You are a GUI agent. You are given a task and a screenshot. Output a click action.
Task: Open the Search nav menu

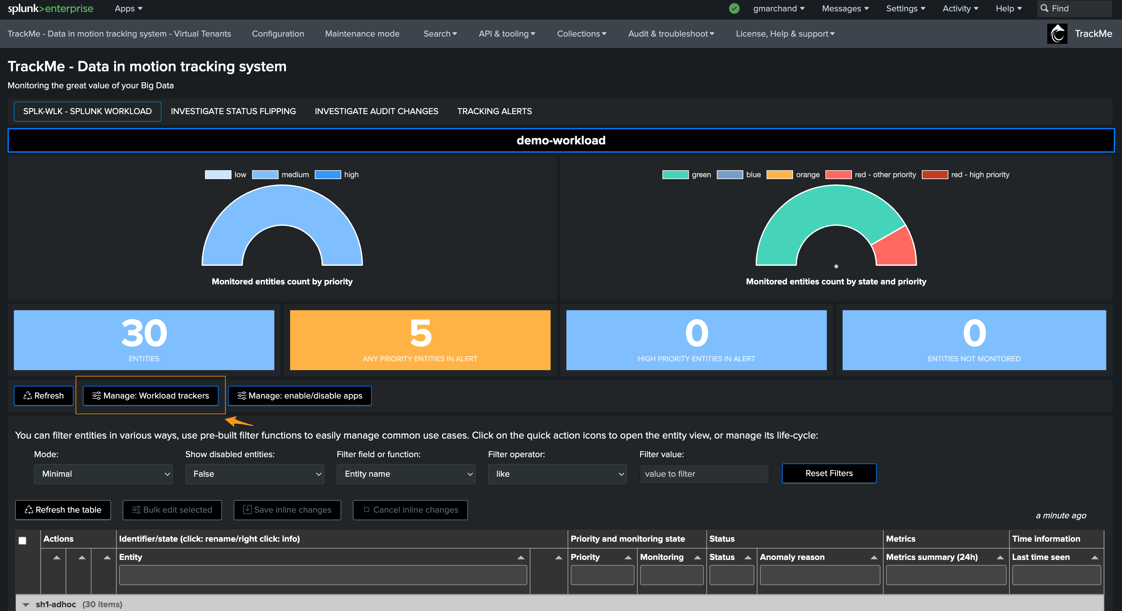[440, 33]
